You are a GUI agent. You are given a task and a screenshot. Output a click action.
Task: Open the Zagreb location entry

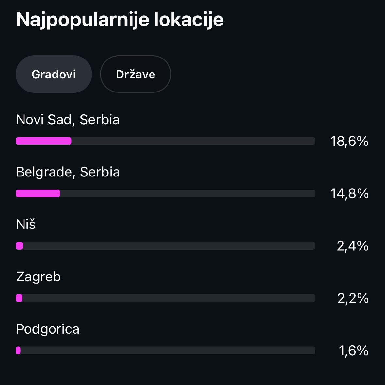(x=38, y=277)
